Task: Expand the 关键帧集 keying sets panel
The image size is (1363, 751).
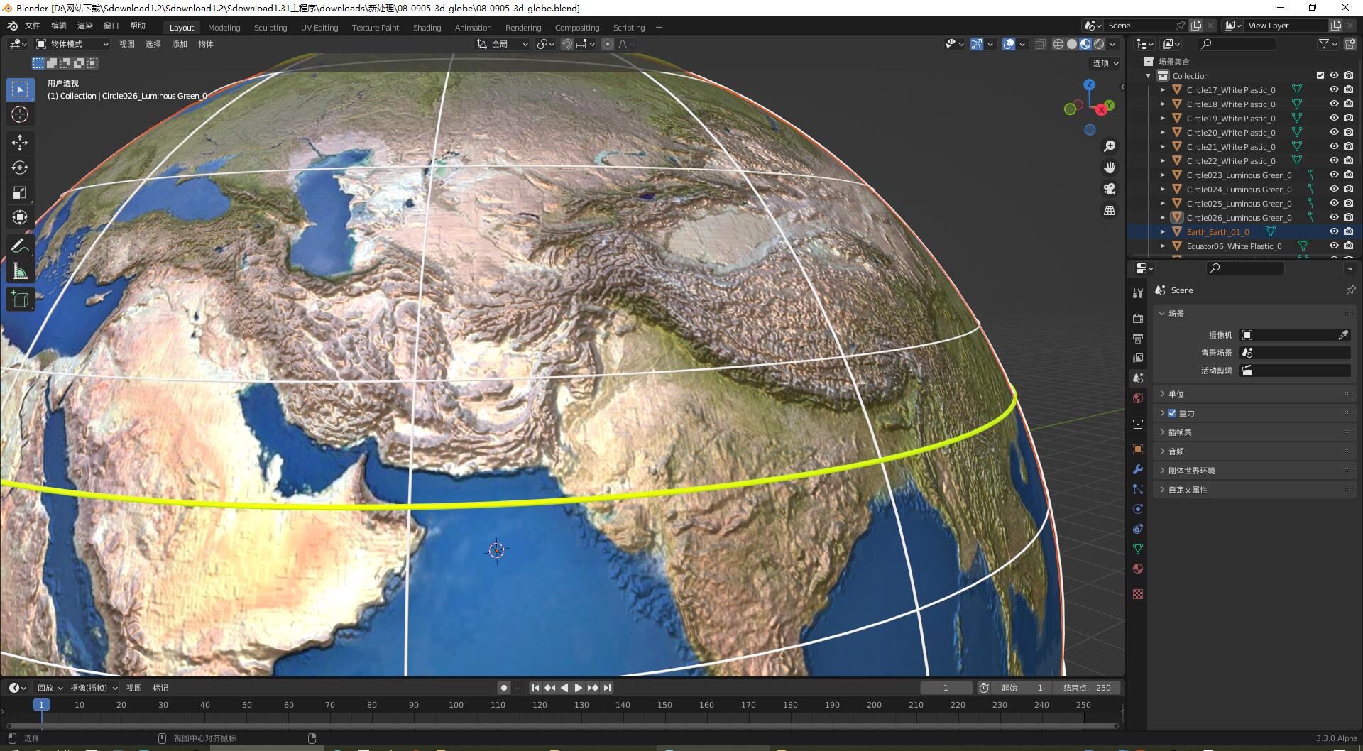Action: 1254,432
